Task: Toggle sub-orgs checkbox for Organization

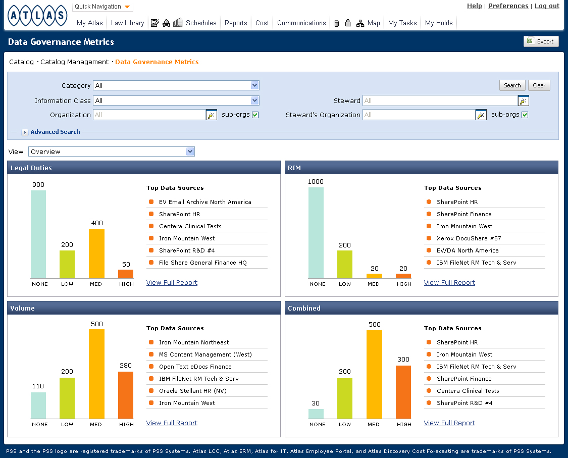Action: (x=255, y=115)
